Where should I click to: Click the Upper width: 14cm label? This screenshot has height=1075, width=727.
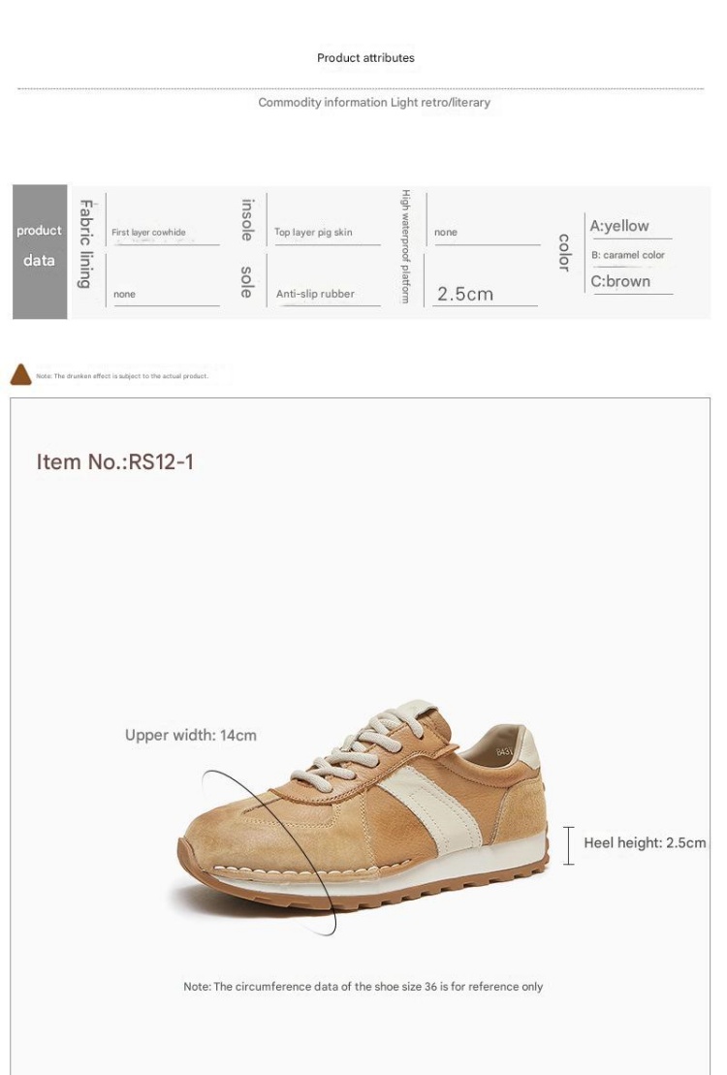pos(191,736)
